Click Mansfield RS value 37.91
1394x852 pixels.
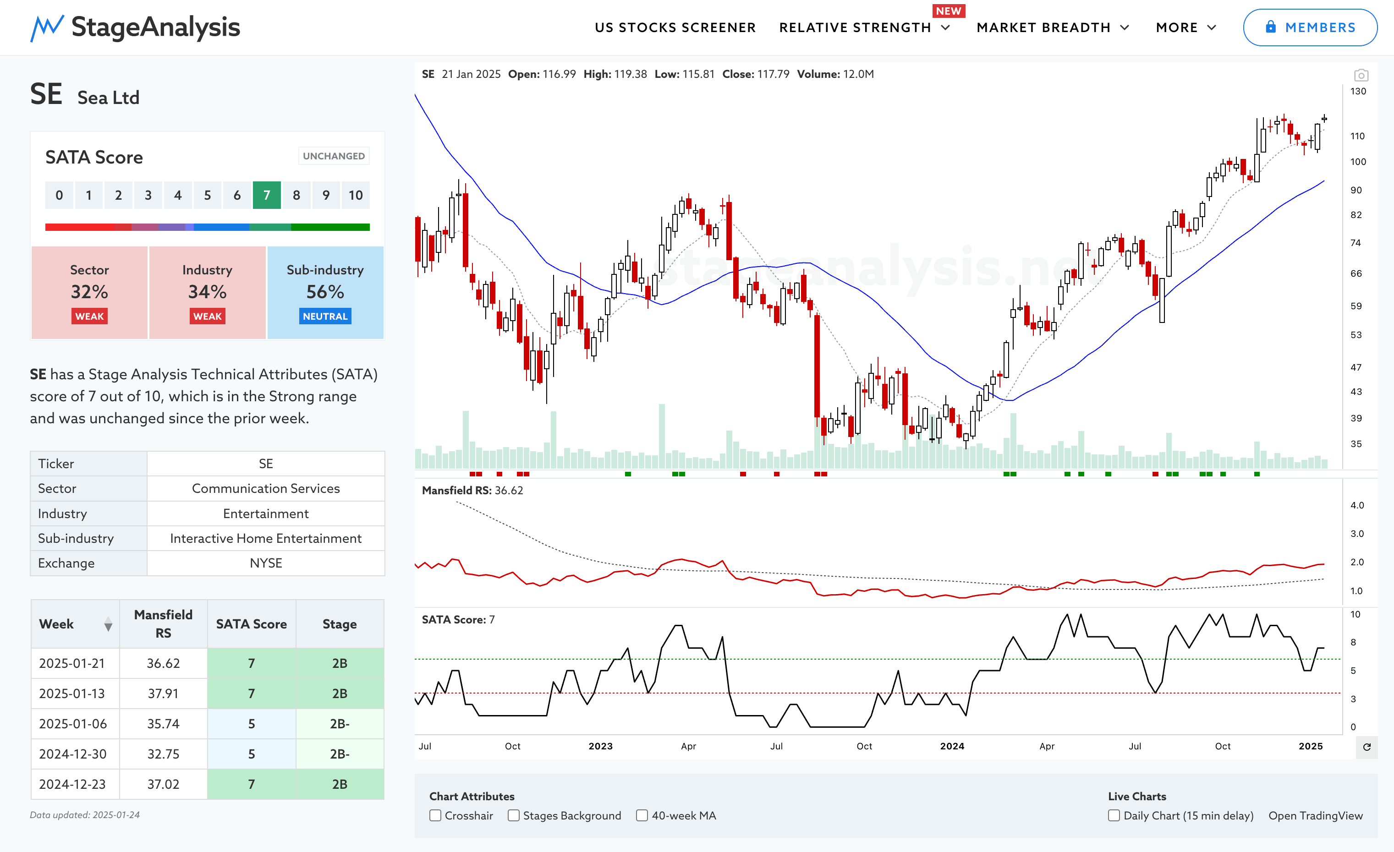coord(164,694)
